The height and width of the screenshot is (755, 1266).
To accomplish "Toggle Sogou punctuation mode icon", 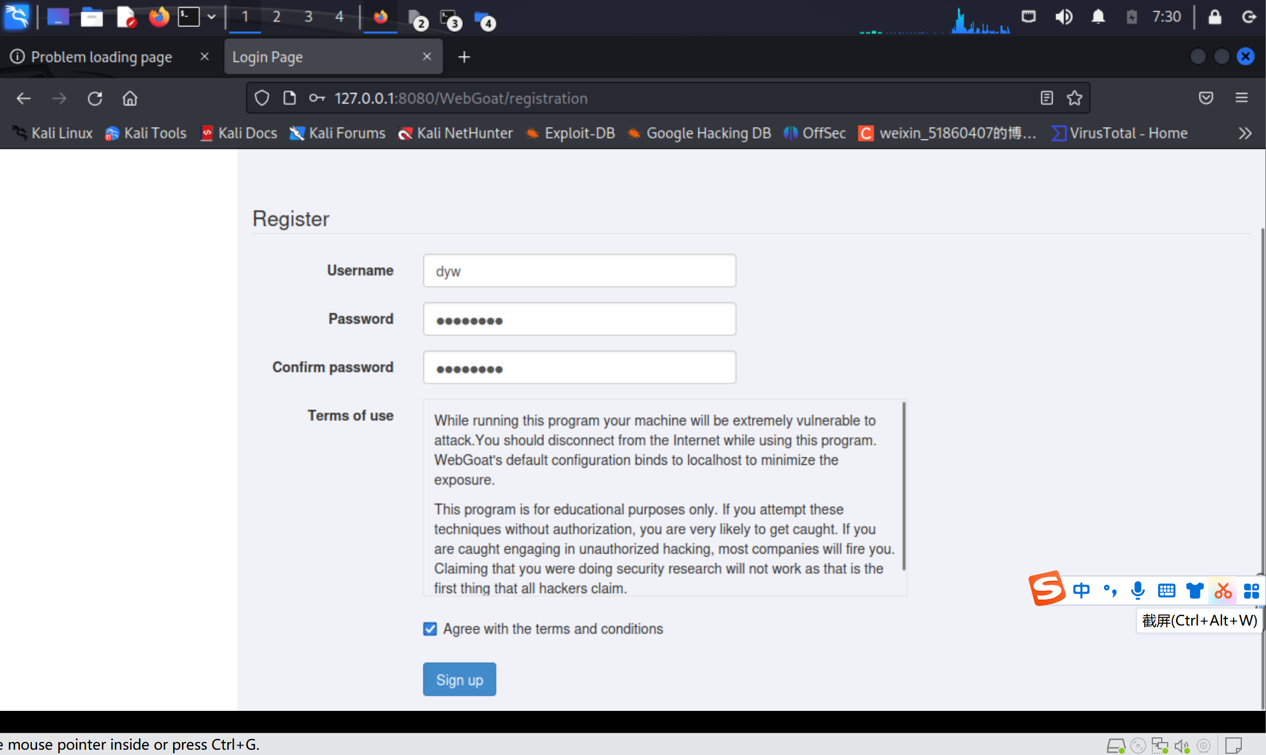I will tap(1110, 590).
